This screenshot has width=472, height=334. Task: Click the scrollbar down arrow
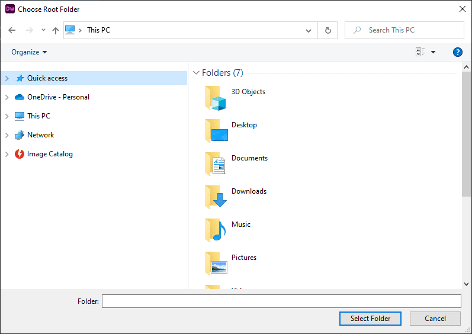click(466, 284)
